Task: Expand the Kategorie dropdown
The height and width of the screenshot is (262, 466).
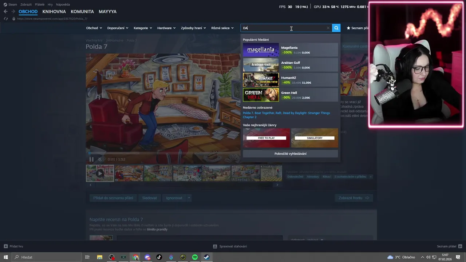Action: point(143,28)
